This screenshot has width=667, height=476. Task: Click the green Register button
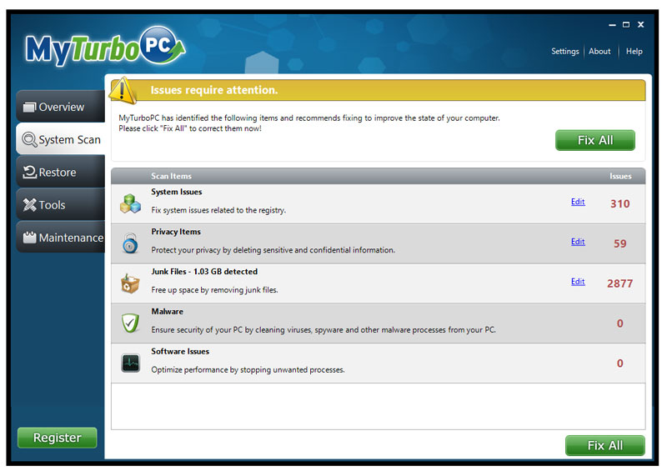[57, 438]
